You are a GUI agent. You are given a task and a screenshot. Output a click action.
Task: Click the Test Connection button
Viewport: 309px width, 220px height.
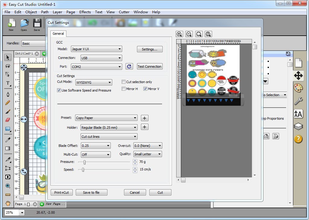(150, 66)
